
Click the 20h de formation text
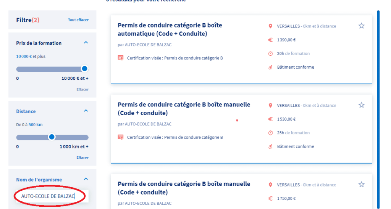293,53
